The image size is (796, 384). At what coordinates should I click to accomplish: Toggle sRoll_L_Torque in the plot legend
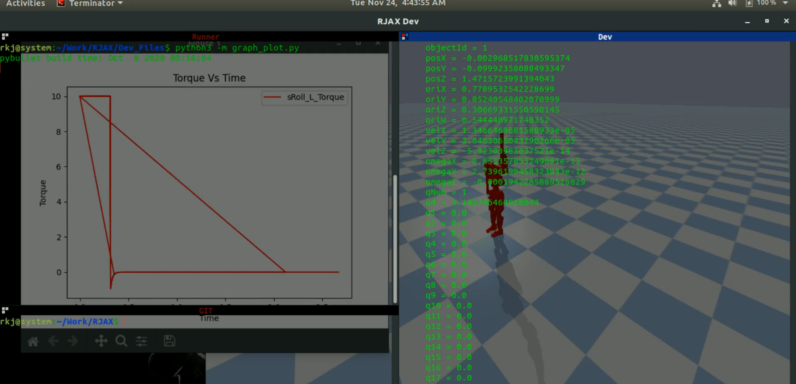click(304, 97)
